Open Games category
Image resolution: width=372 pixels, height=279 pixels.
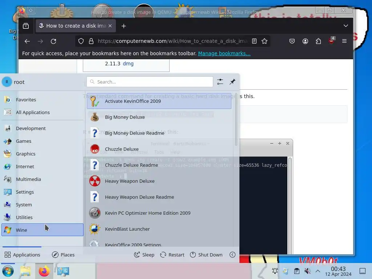(x=43, y=141)
